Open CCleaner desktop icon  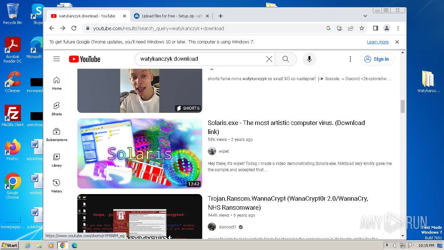click(12, 82)
